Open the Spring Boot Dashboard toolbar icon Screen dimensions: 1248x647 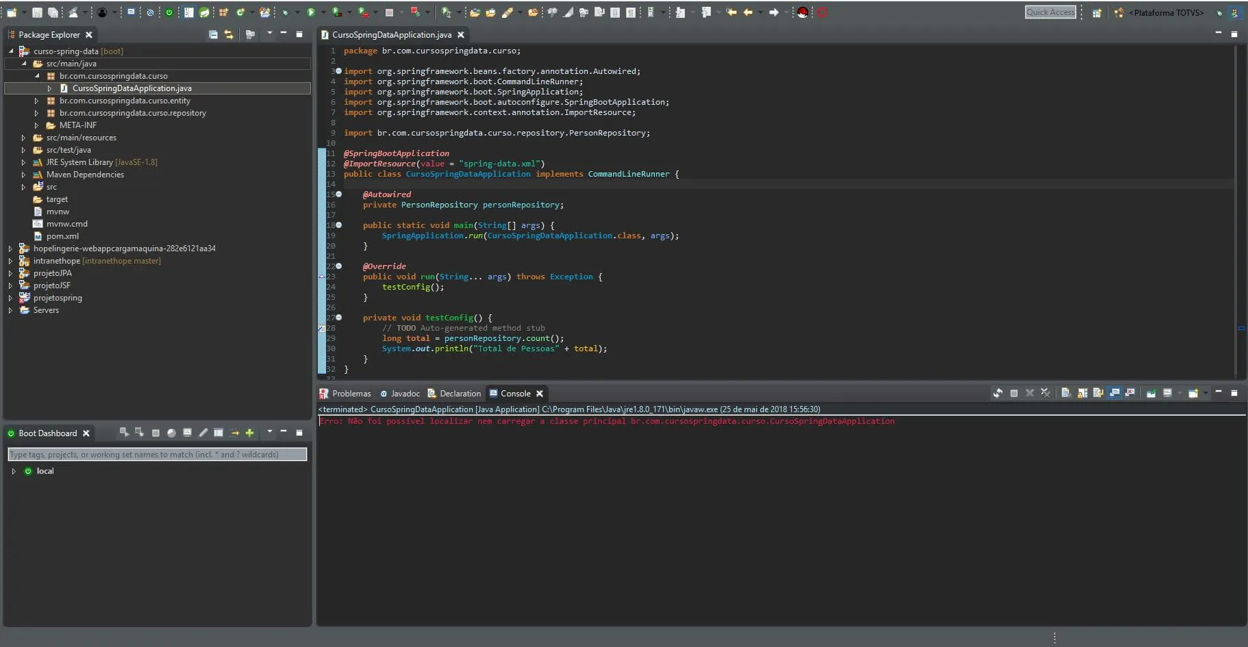pyautogui.click(x=169, y=12)
